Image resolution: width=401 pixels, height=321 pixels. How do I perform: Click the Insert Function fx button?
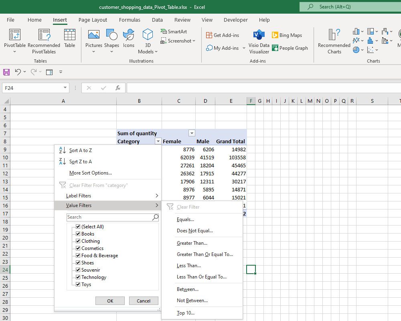(x=118, y=88)
